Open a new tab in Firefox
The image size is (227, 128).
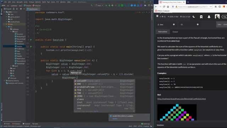click(x=188, y=2)
